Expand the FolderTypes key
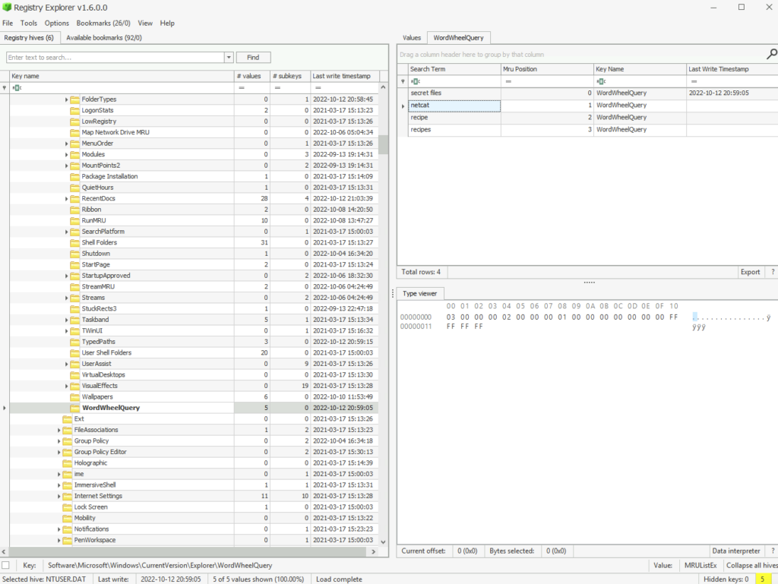 point(67,99)
